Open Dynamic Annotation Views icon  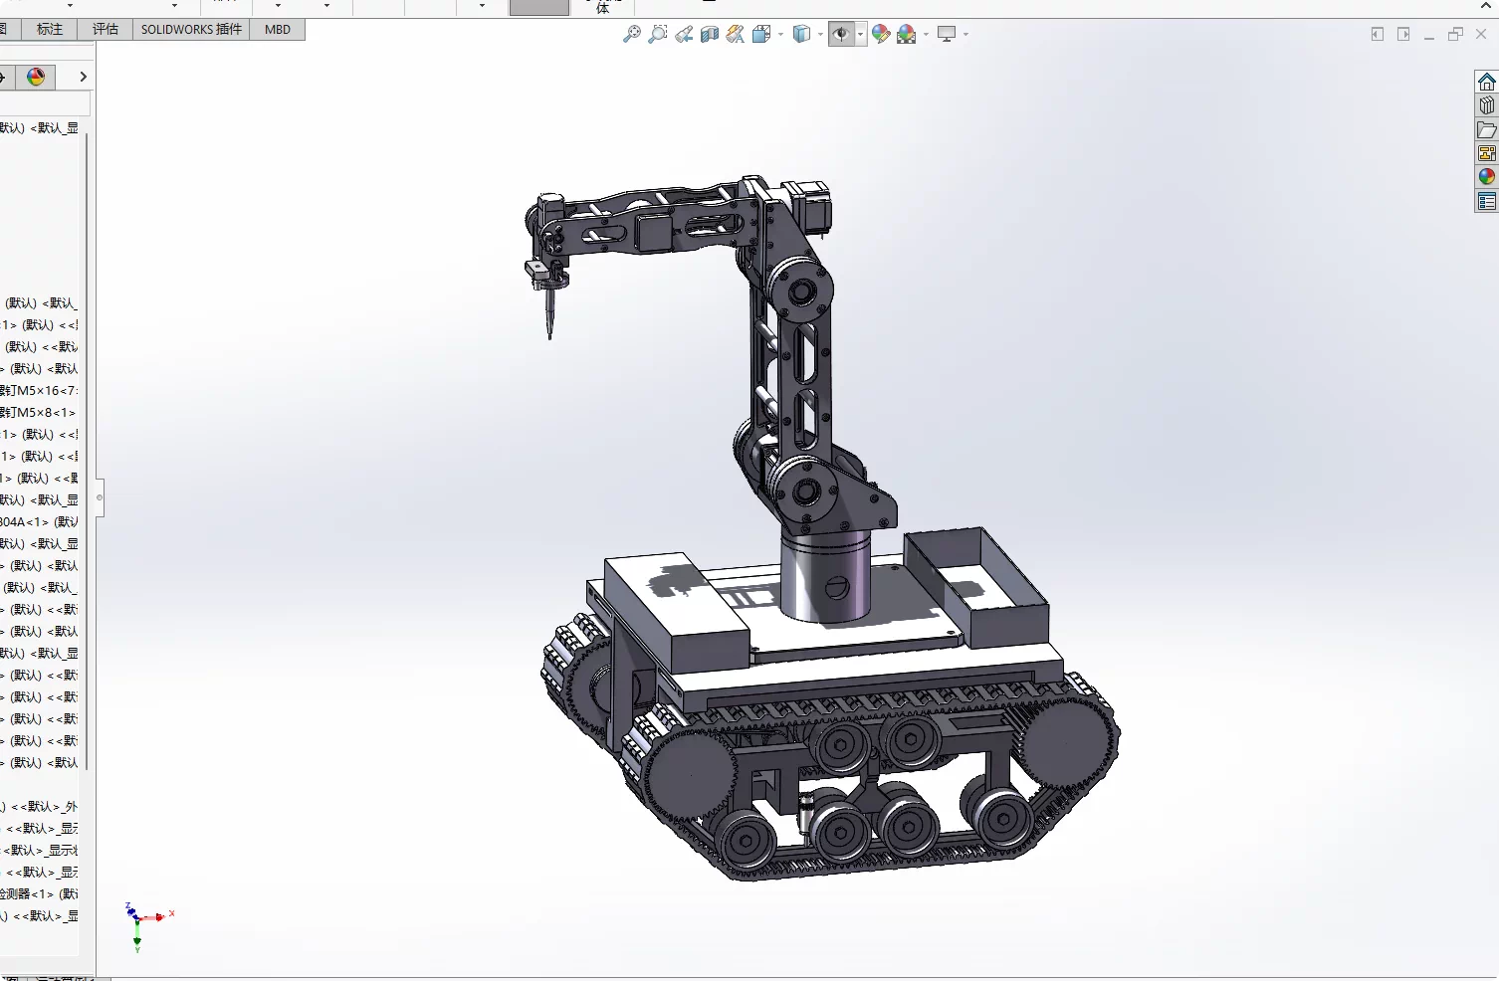[x=735, y=34]
